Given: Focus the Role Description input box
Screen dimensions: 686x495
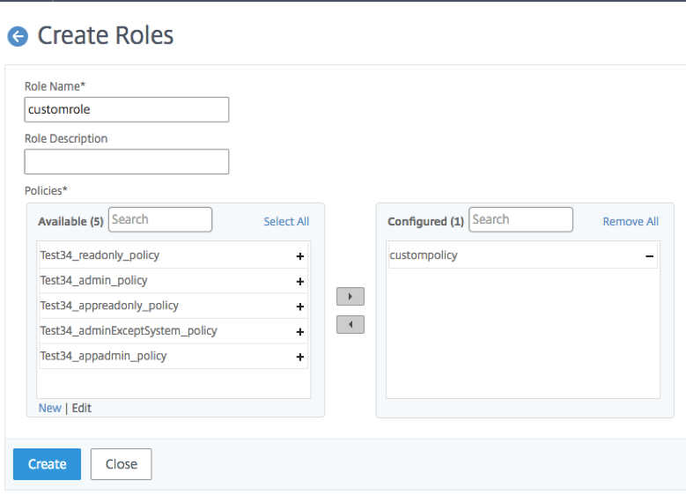Looking at the screenshot, I should point(127,161).
